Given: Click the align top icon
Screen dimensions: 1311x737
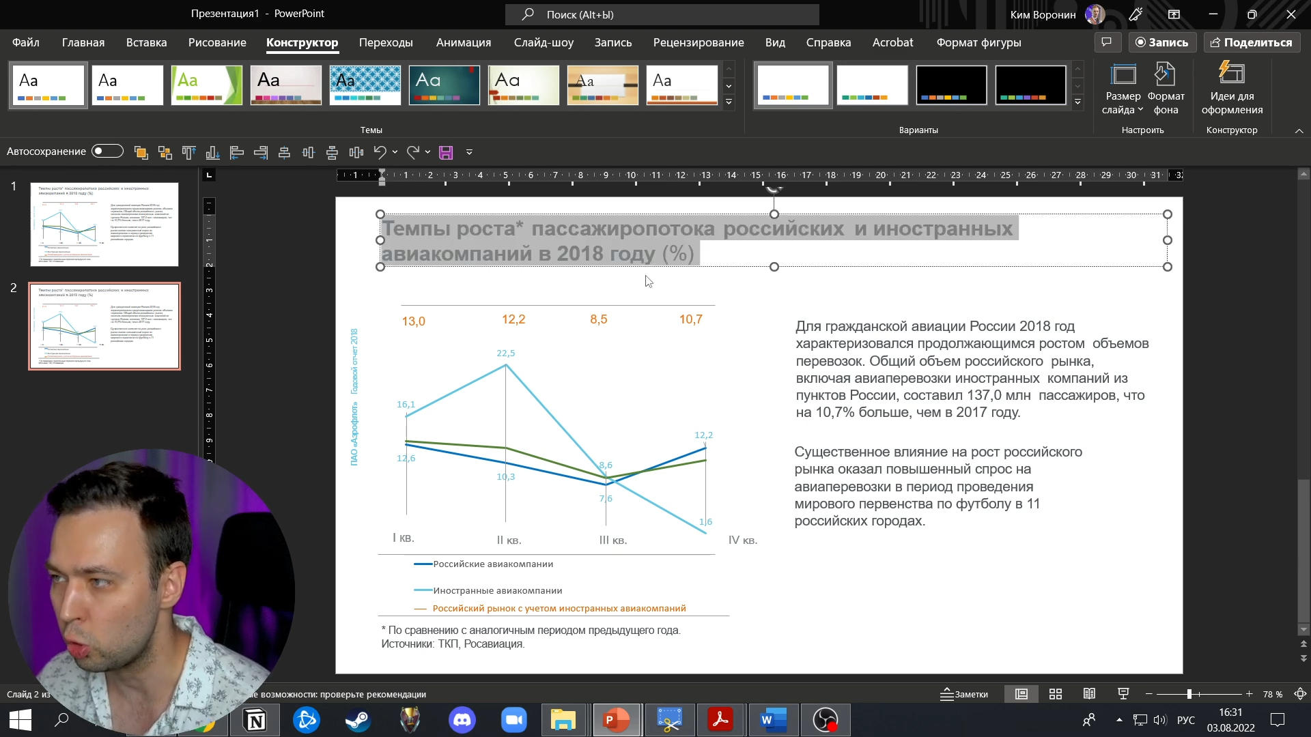Looking at the screenshot, I should 188,152.
